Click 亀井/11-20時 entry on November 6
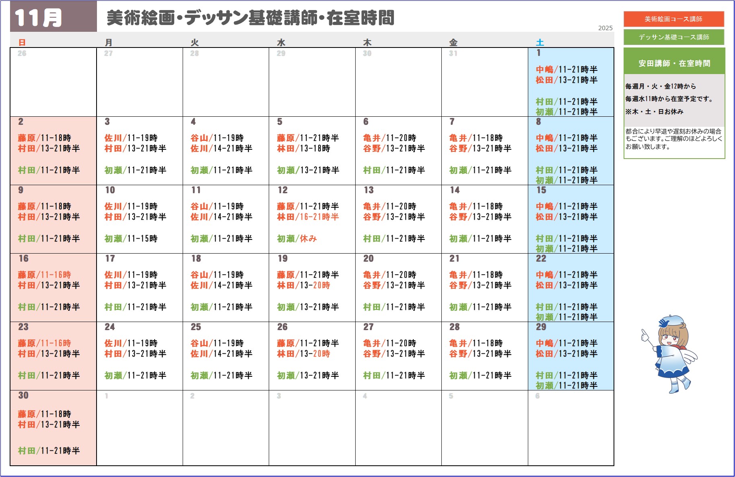This screenshot has height=477, width=735. [x=389, y=138]
